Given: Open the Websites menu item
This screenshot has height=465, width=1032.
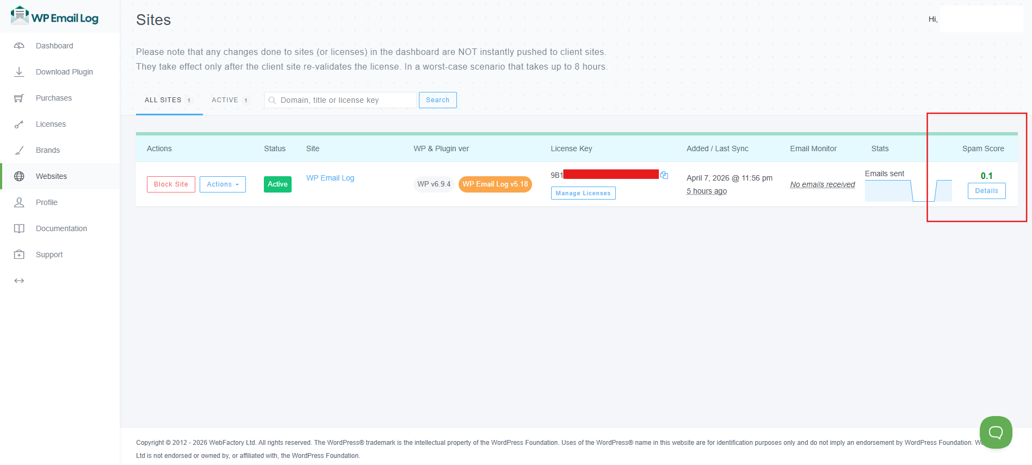Looking at the screenshot, I should 51,176.
